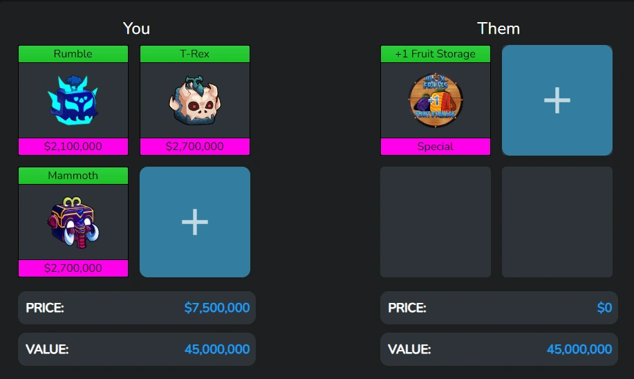Click the +1 Fruit Storage label
Screen dimensions: 634x379
coord(436,54)
